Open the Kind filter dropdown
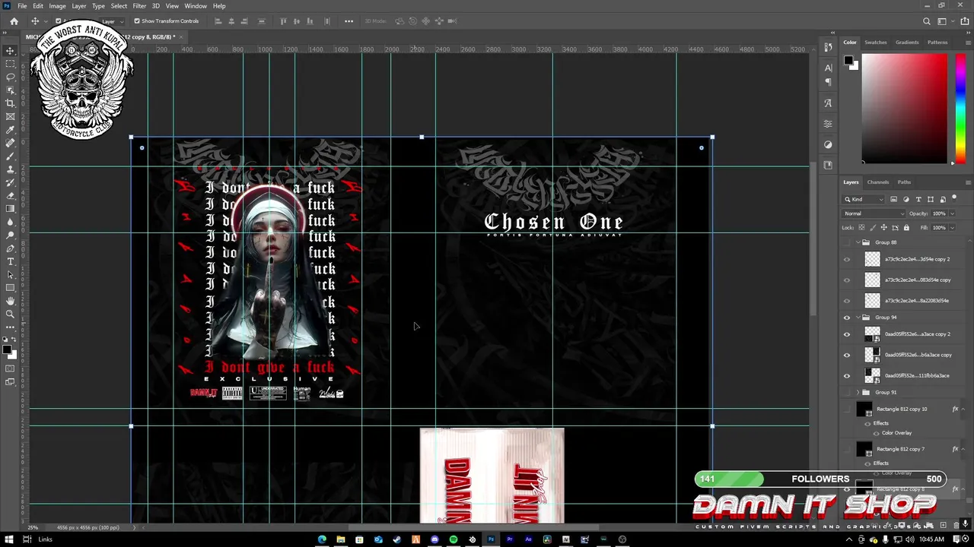The image size is (974, 547). click(864, 199)
